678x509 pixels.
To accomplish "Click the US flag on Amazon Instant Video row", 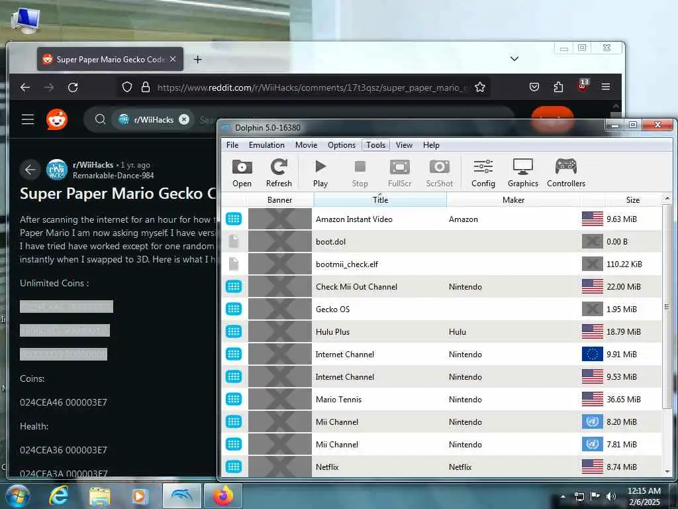I will (x=592, y=219).
